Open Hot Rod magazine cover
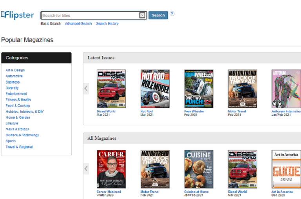 pyautogui.click(x=155, y=89)
